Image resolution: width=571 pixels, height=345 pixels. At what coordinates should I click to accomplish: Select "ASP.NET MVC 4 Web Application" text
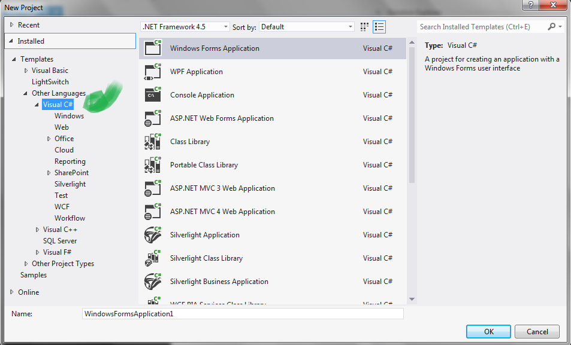pyautogui.click(x=222, y=212)
